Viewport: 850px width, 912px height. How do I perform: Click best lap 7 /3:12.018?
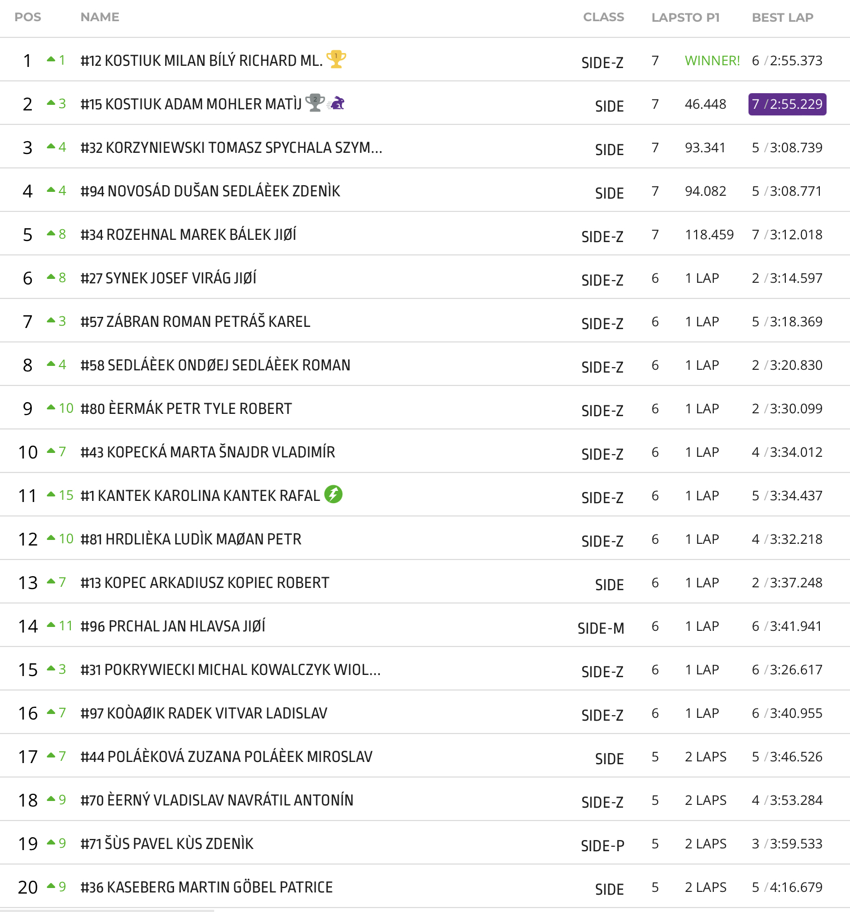(x=787, y=234)
